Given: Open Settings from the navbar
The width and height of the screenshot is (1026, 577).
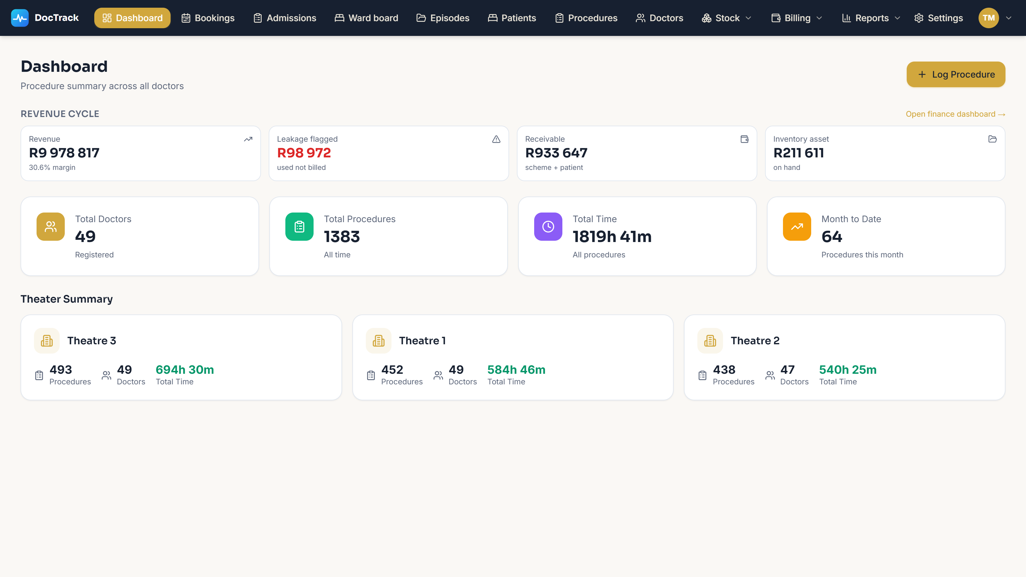Looking at the screenshot, I should [x=939, y=18].
